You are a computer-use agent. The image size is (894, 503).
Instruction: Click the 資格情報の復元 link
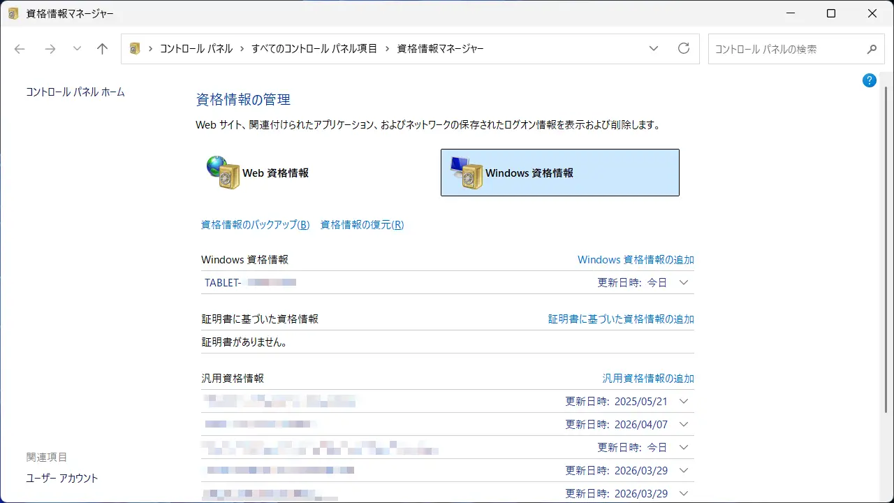[x=362, y=224]
